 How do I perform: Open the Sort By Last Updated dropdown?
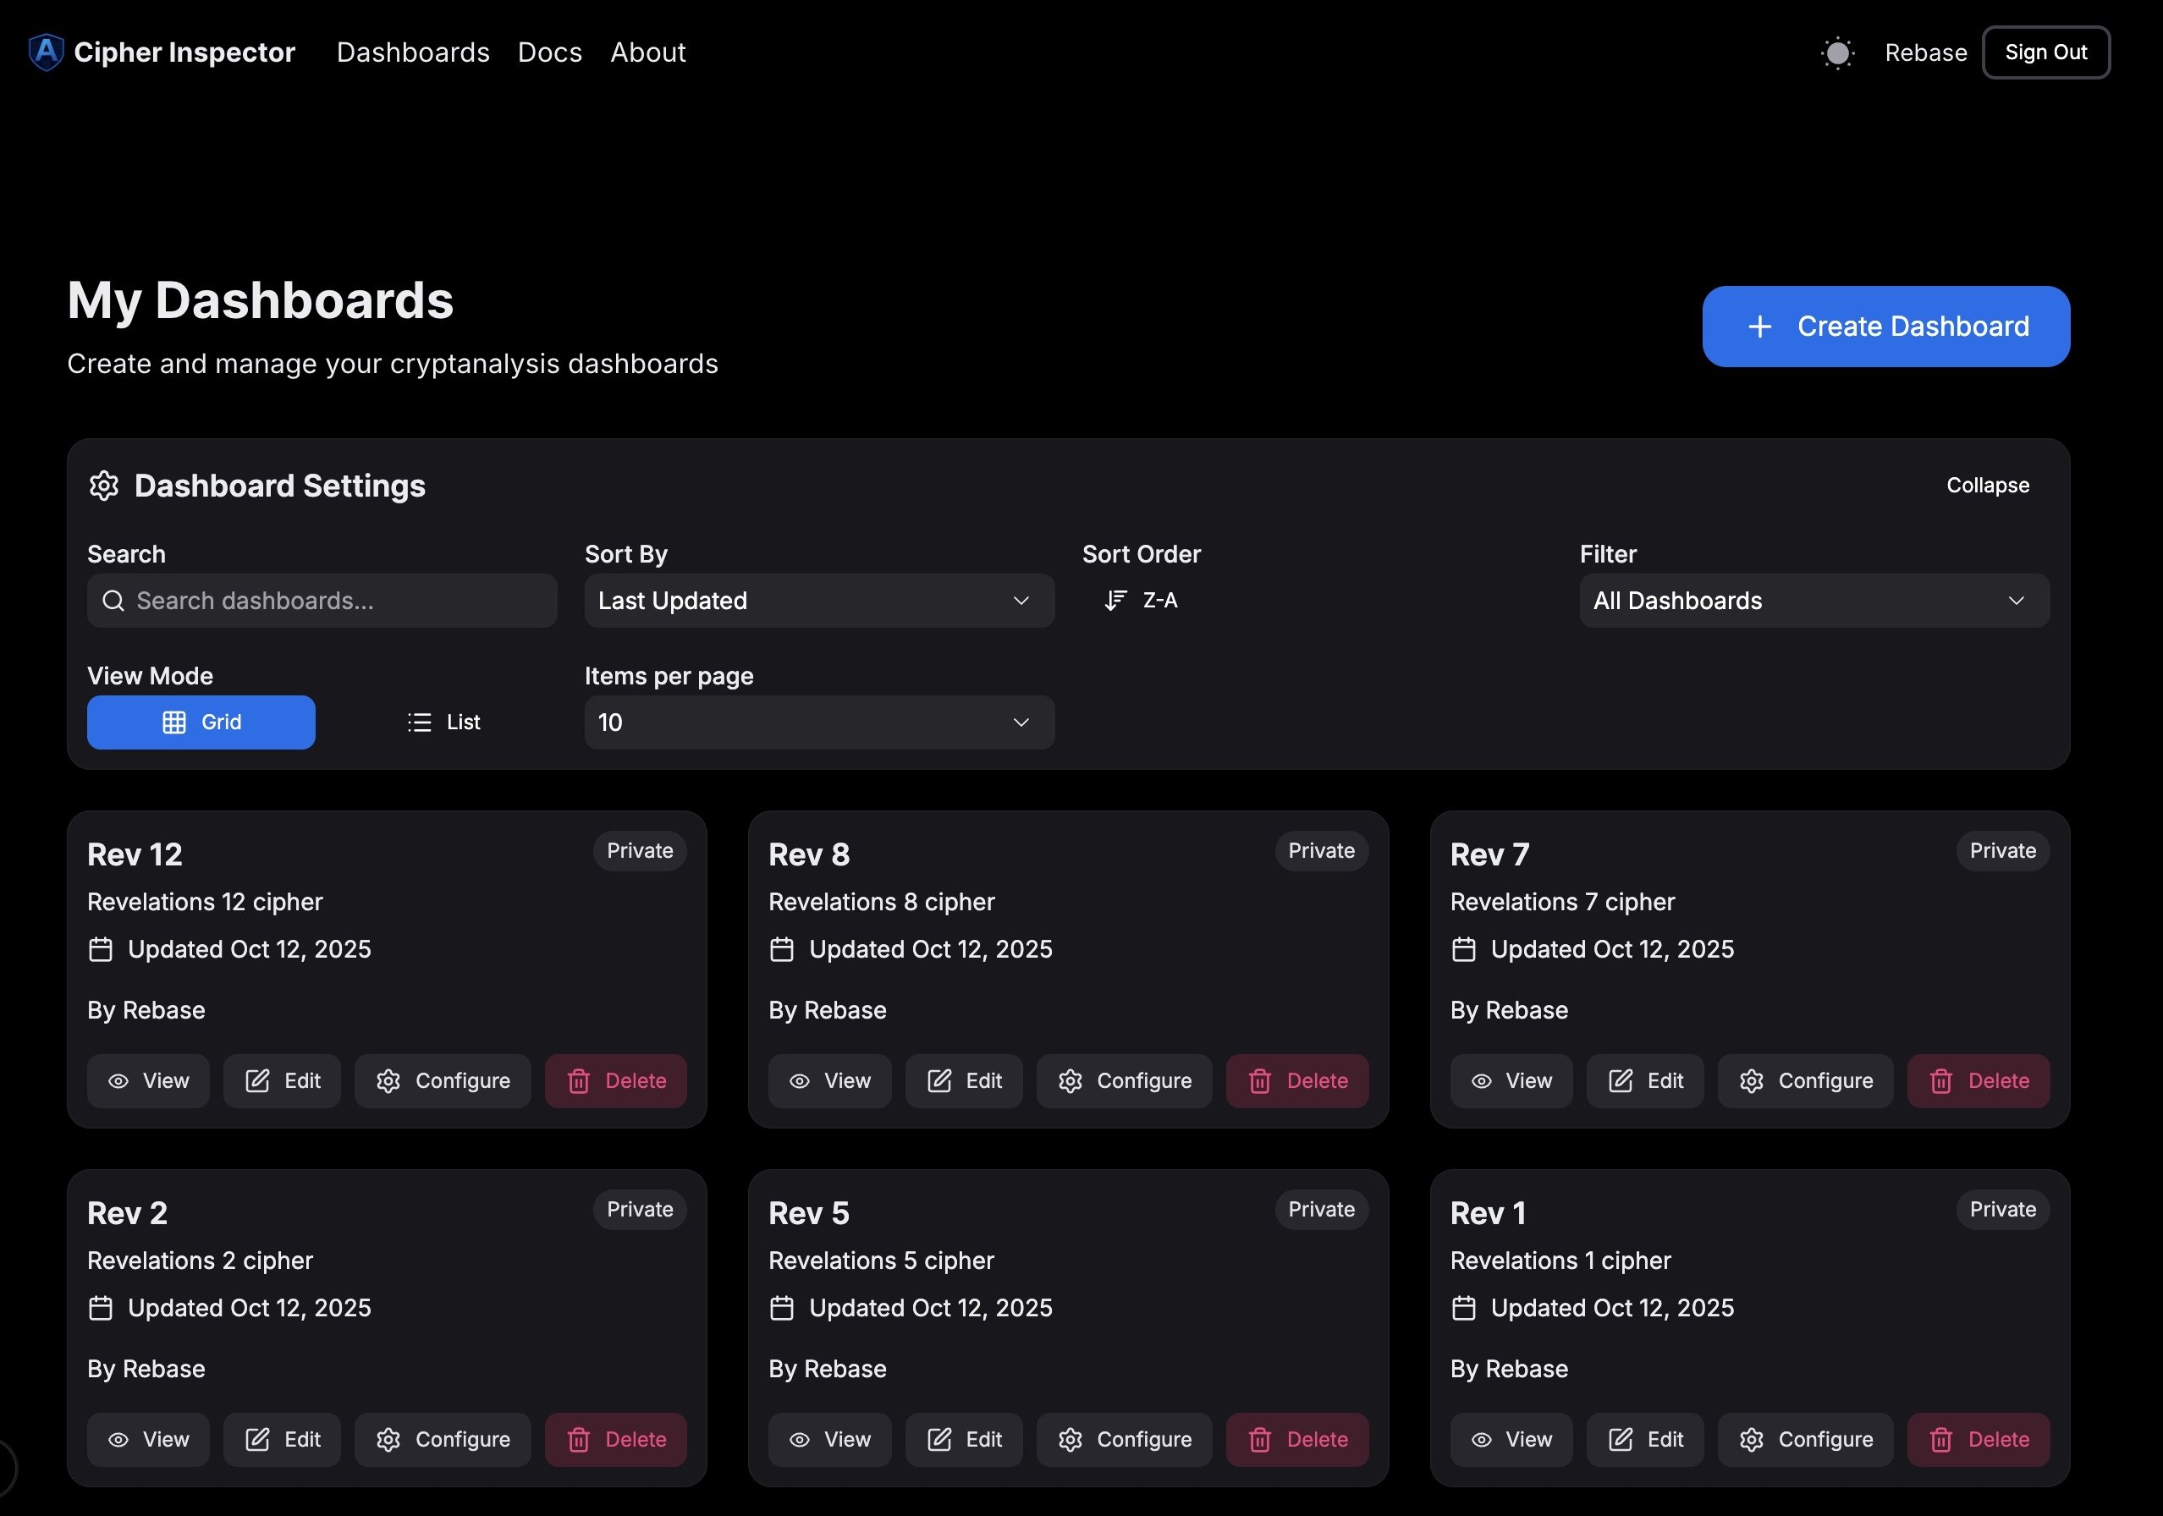[x=818, y=601]
